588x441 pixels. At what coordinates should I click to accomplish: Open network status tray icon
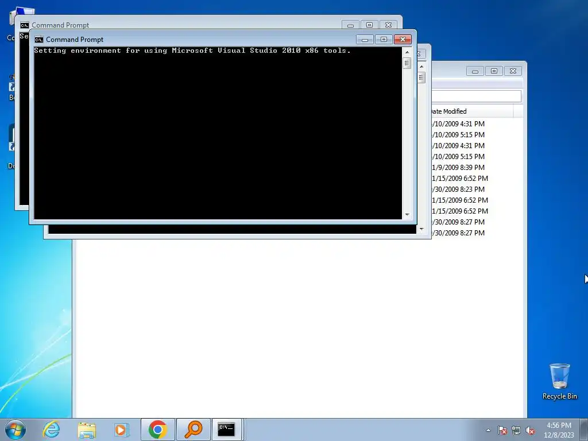(x=516, y=430)
